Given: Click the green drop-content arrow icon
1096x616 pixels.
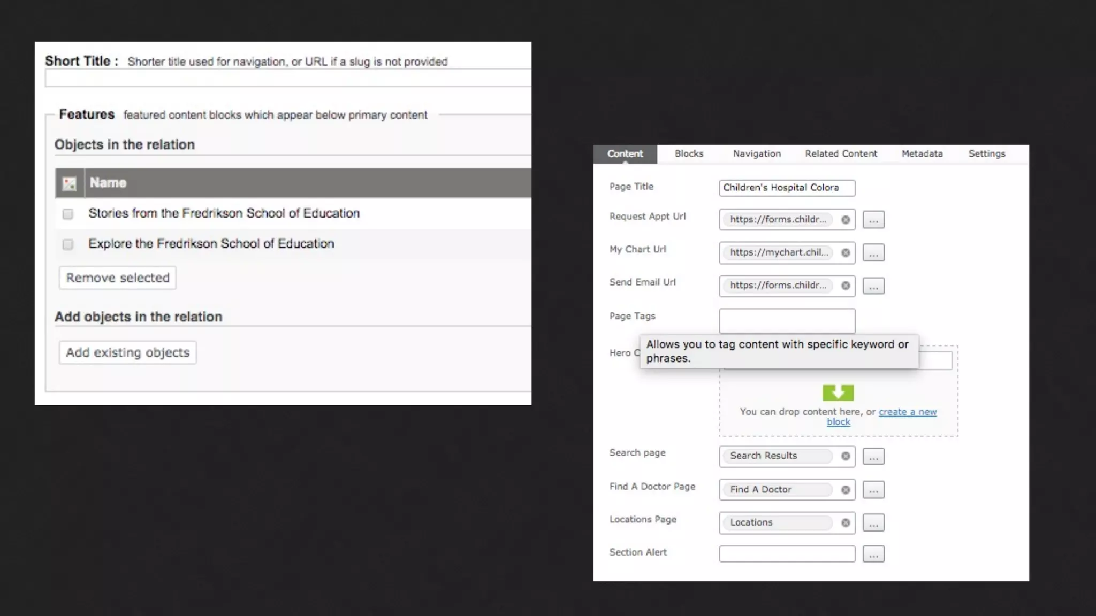Looking at the screenshot, I should pyautogui.click(x=838, y=393).
